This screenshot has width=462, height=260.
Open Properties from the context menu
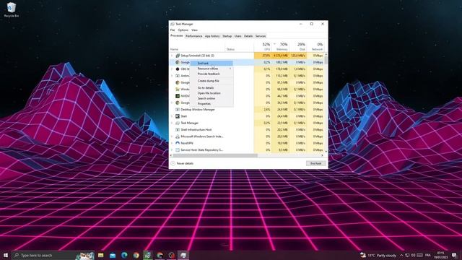pyautogui.click(x=212, y=104)
